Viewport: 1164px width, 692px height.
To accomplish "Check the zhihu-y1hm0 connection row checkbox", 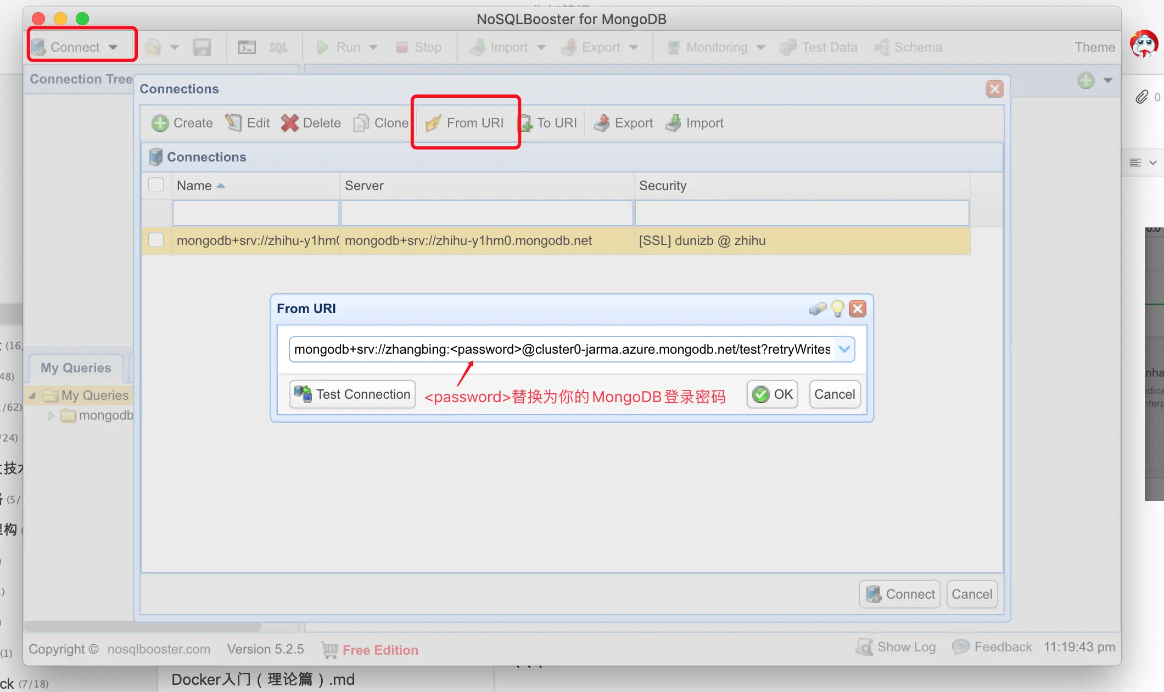I will (x=156, y=240).
